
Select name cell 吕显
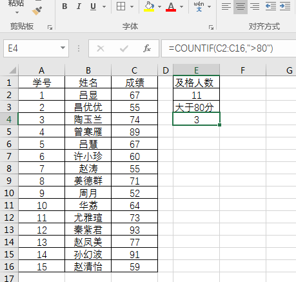point(88,95)
